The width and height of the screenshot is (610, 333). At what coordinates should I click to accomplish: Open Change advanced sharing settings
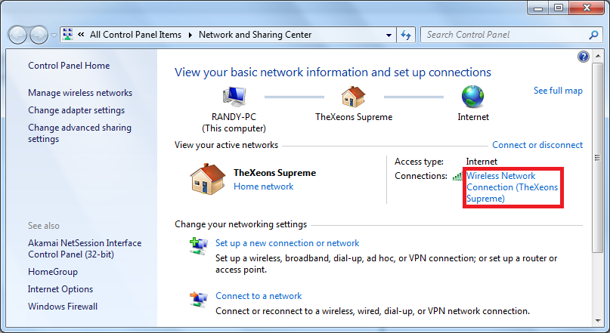[x=79, y=134]
